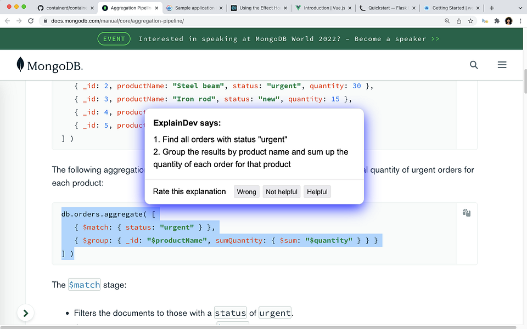The image size is (527, 329).
Task: Click the vertical page scrollbar
Action: (525, 81)
